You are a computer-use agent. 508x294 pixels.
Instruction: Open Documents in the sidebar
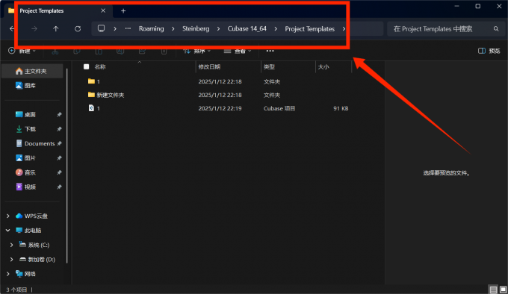pos(36,143)
